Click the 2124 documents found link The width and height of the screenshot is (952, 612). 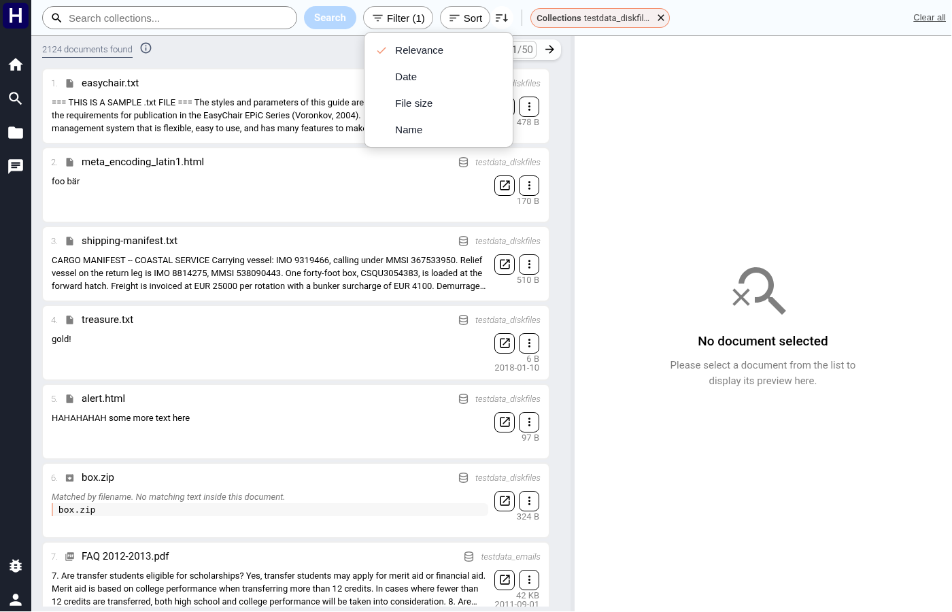87,50
